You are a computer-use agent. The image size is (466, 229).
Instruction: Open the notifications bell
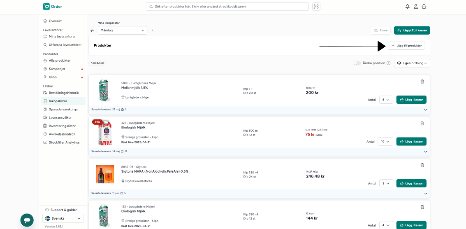[408, 7]
